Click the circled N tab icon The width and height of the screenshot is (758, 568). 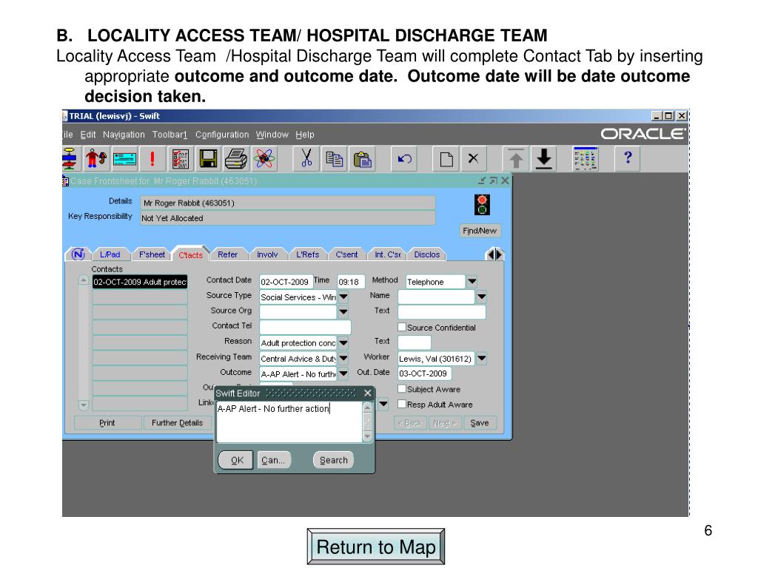pyautogui.click(x=78, y=254)
